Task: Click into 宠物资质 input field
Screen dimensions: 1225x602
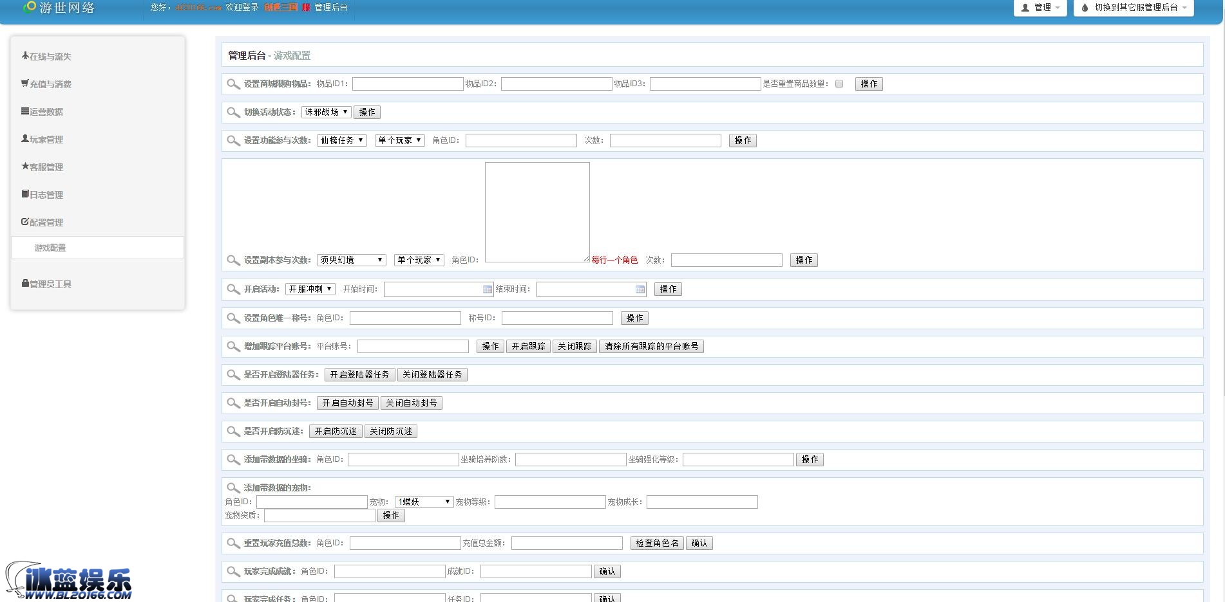Action: tap(319, 515)
